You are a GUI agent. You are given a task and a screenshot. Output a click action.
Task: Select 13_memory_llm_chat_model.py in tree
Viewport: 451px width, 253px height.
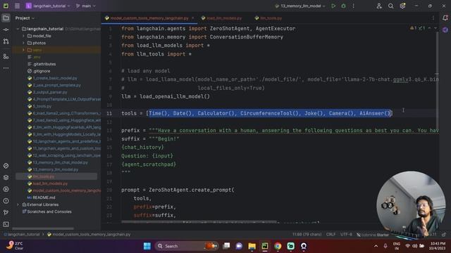pyautogui.click(x=58, y=162)
